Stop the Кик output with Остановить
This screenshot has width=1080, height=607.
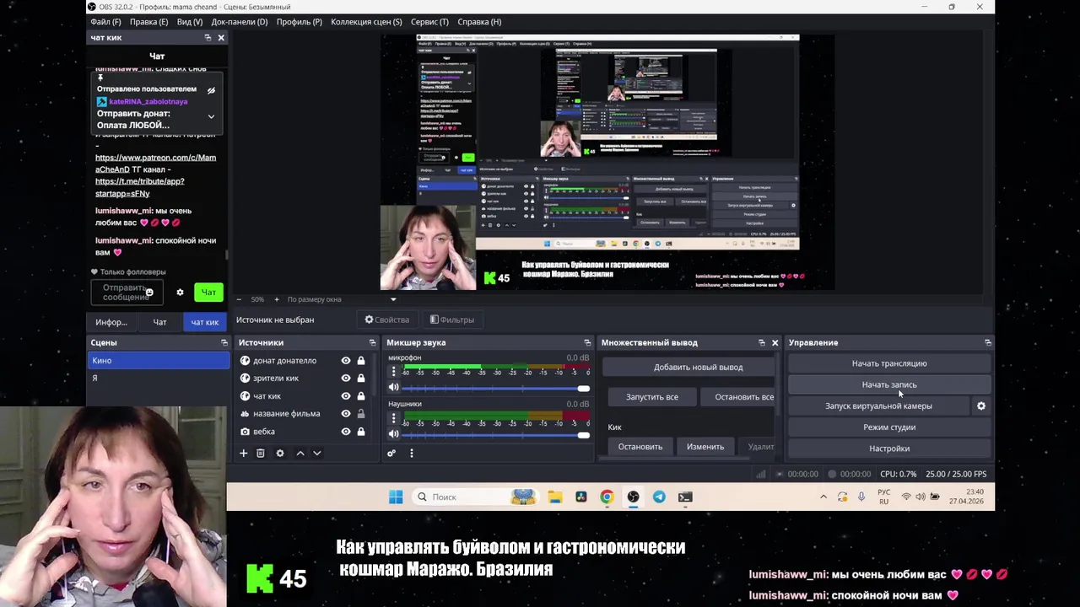click(x=640, y=447)
